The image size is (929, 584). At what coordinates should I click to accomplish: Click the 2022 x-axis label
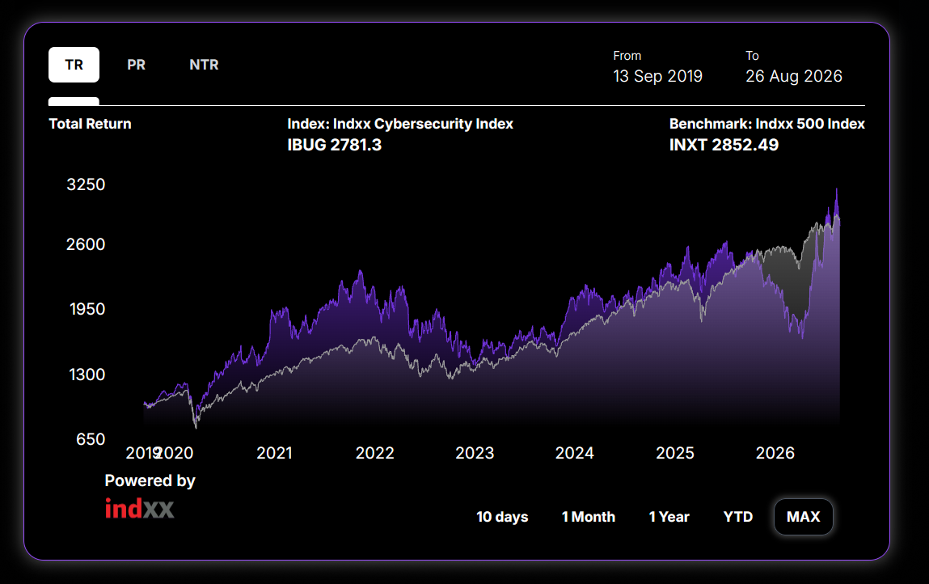[x=374, y=453]
